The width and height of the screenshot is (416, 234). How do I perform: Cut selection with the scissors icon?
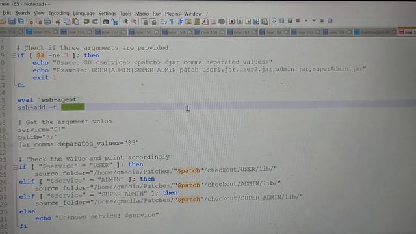58,21
